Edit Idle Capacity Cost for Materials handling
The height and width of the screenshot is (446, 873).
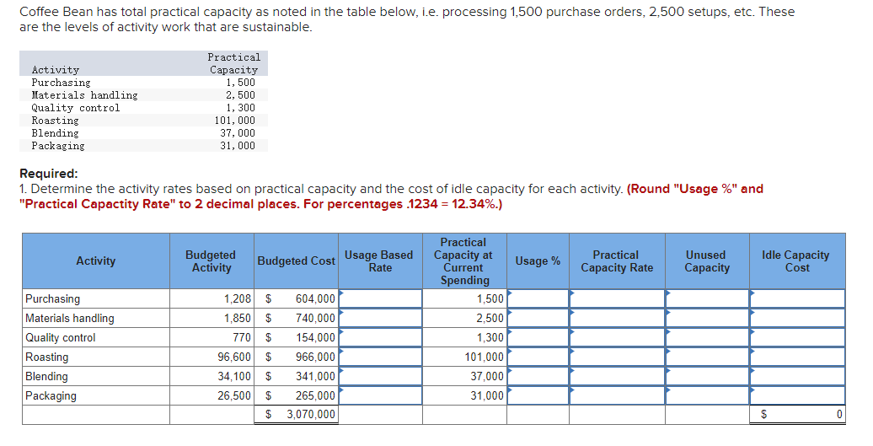coord(797,318)
